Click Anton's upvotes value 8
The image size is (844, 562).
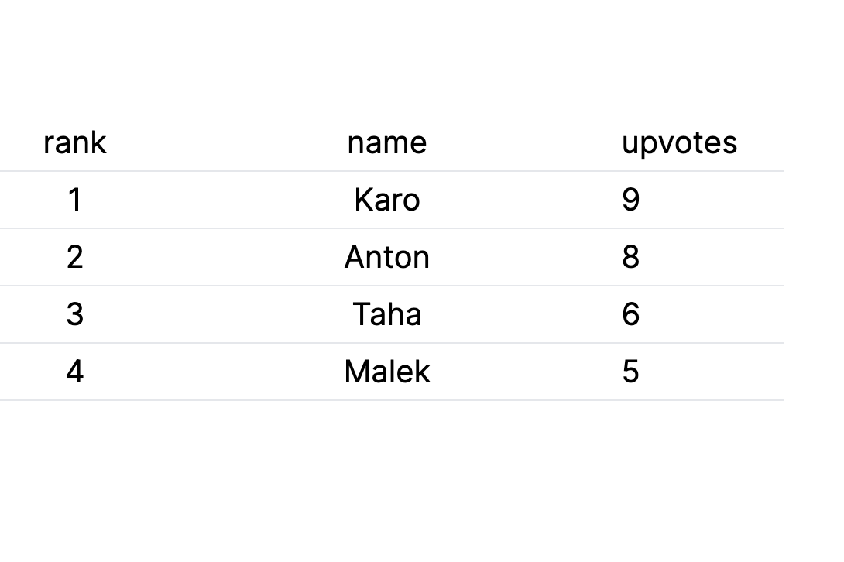point(631,257)
